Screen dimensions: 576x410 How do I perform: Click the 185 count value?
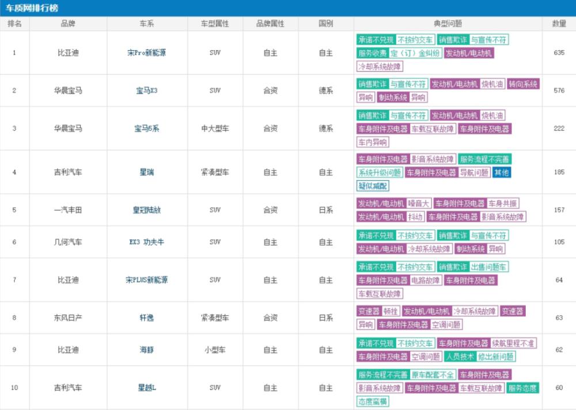[559, 172]
